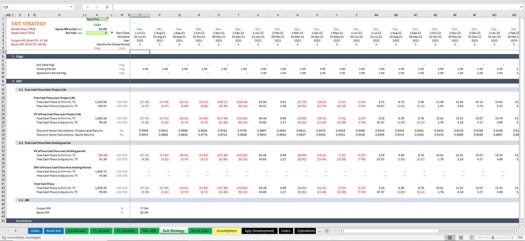
Task: Open the App Development sheet tab
Action: pyautogui.click(x=259, y=231)
